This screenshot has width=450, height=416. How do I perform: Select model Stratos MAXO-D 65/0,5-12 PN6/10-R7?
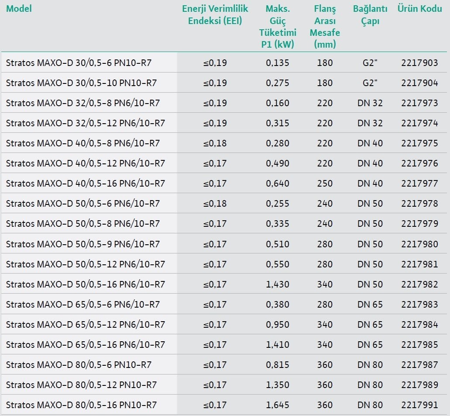pos(86,324)
